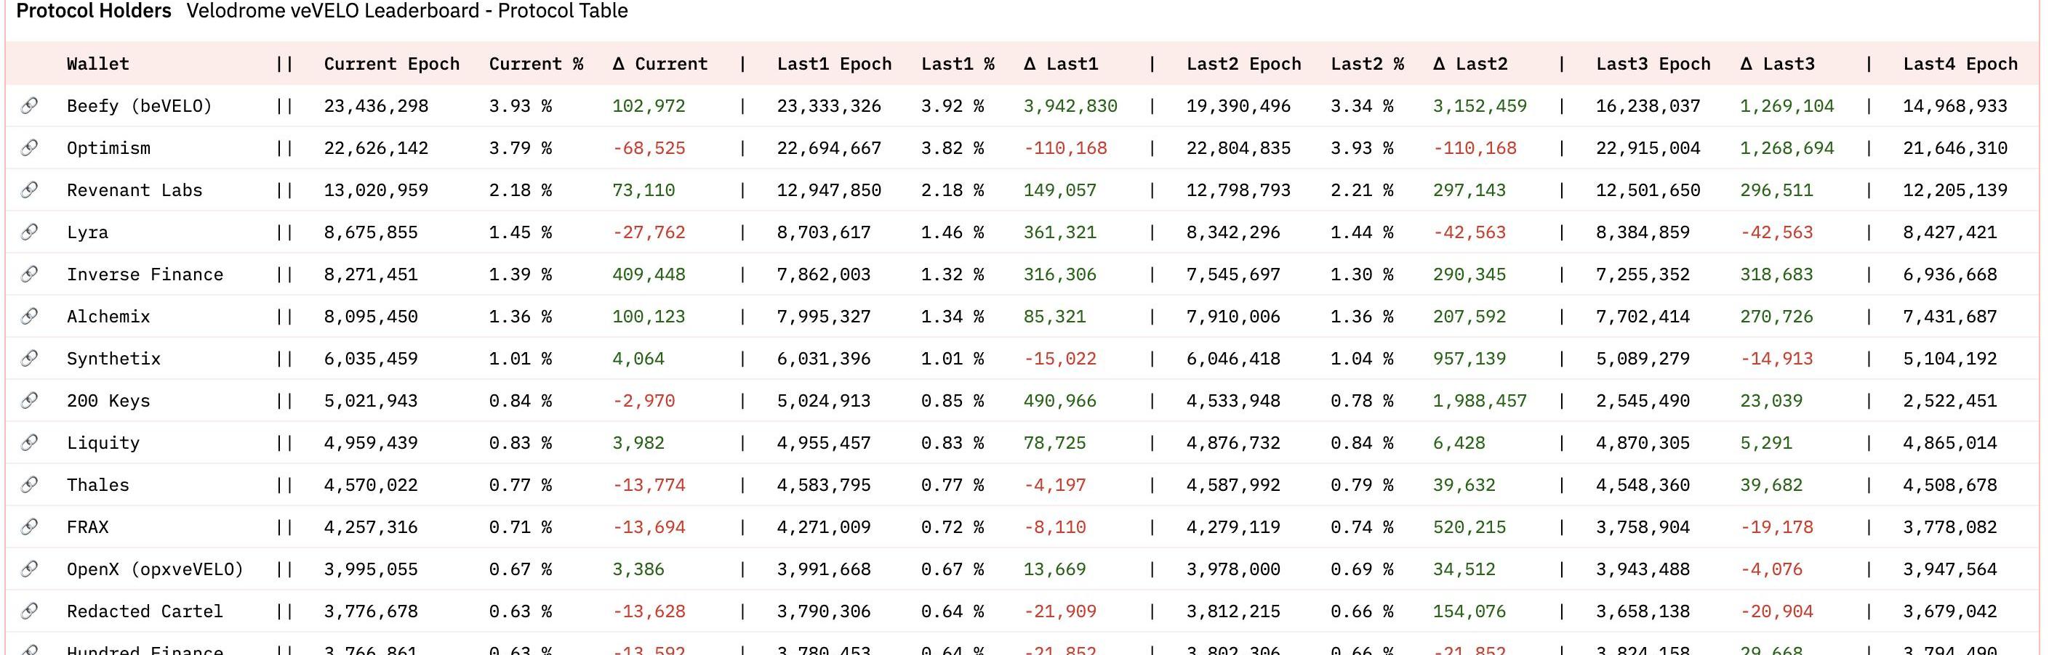This screenshot has width=2049, height=655.
Task: Open the link icon for Revenant Labs
Action: pos(29,190)
